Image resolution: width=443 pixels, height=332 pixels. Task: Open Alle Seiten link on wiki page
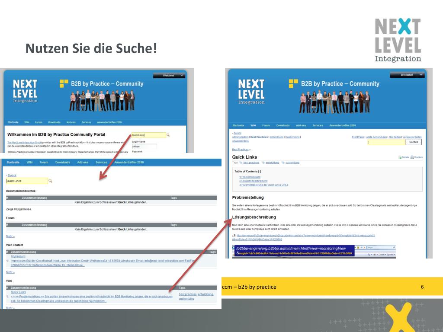(x=395, y=137)
